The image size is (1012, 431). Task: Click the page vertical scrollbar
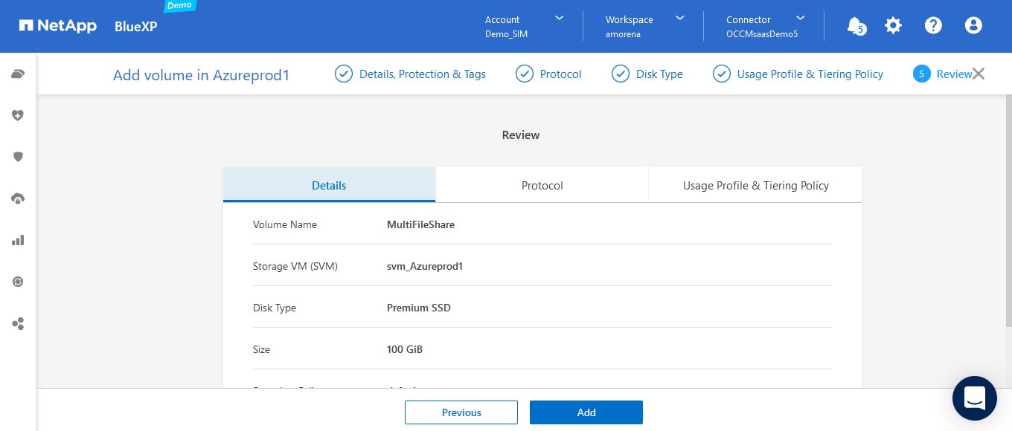click(1008, 208)
